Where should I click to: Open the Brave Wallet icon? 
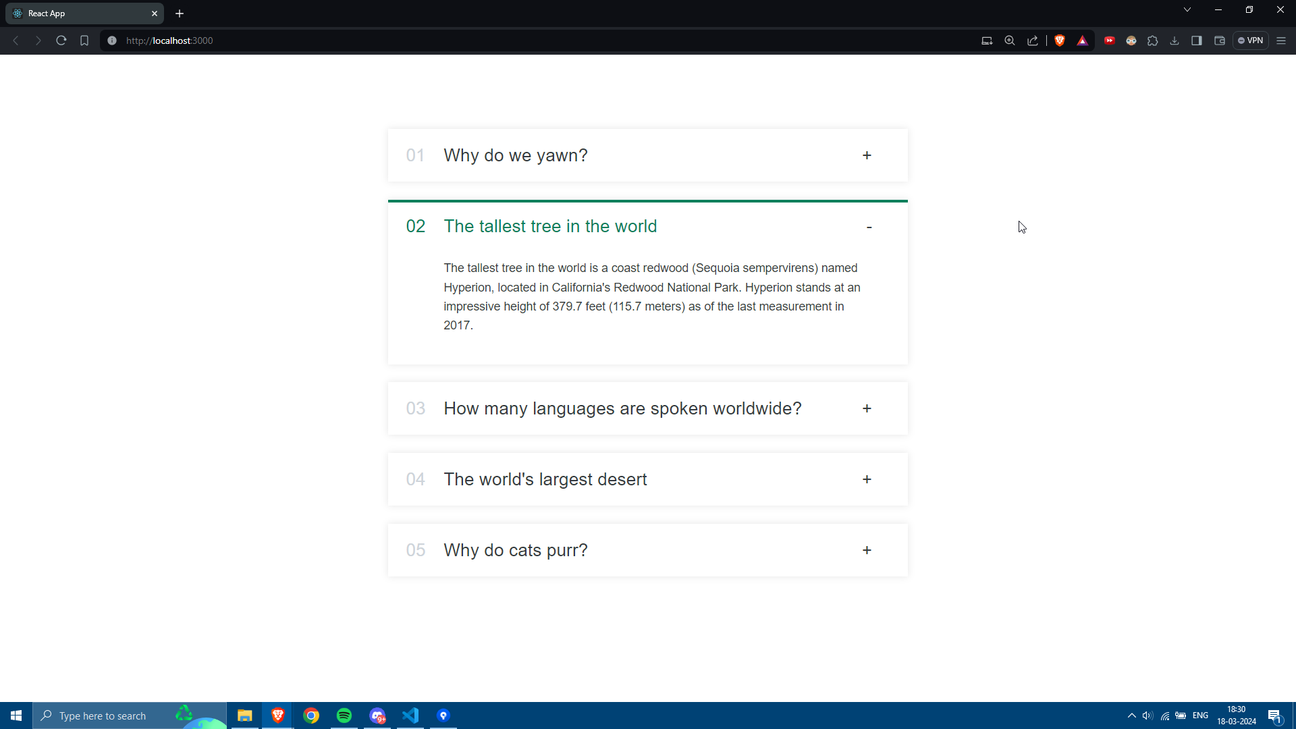[1220, 40]
